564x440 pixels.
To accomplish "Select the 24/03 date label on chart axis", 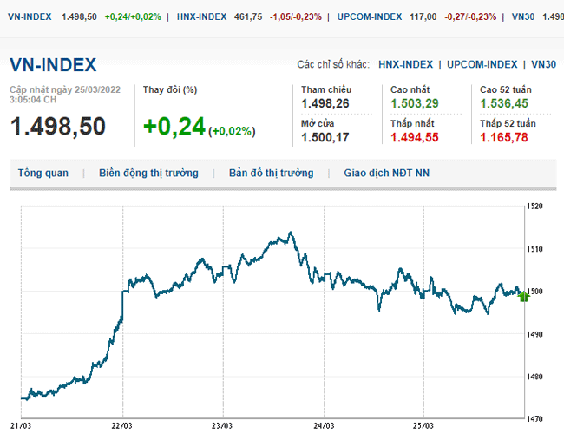I will (324, 426).
